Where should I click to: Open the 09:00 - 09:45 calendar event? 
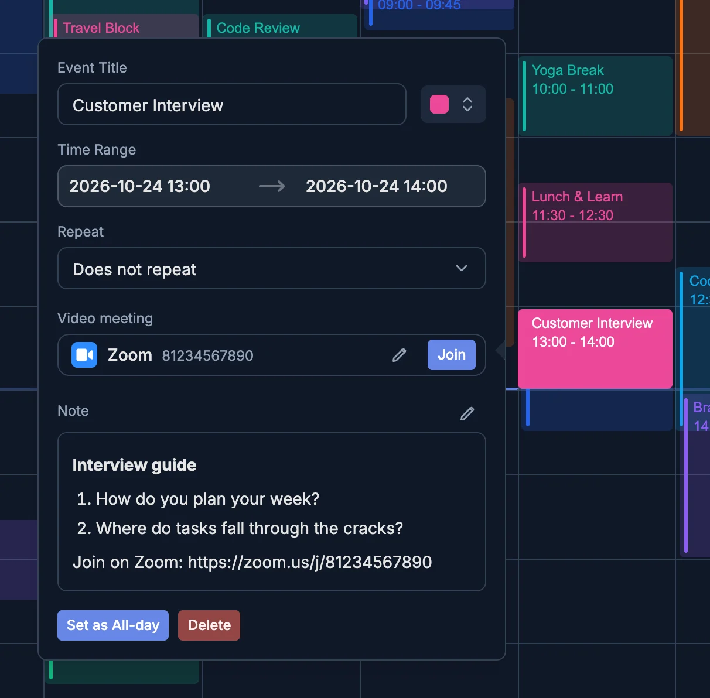(x=439, y=15)
